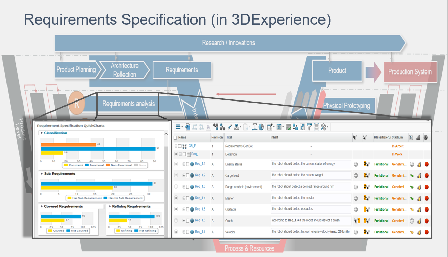Open the table view layout dropdown
This screenshot has width=448, height=257.
[x=280, y=127]
